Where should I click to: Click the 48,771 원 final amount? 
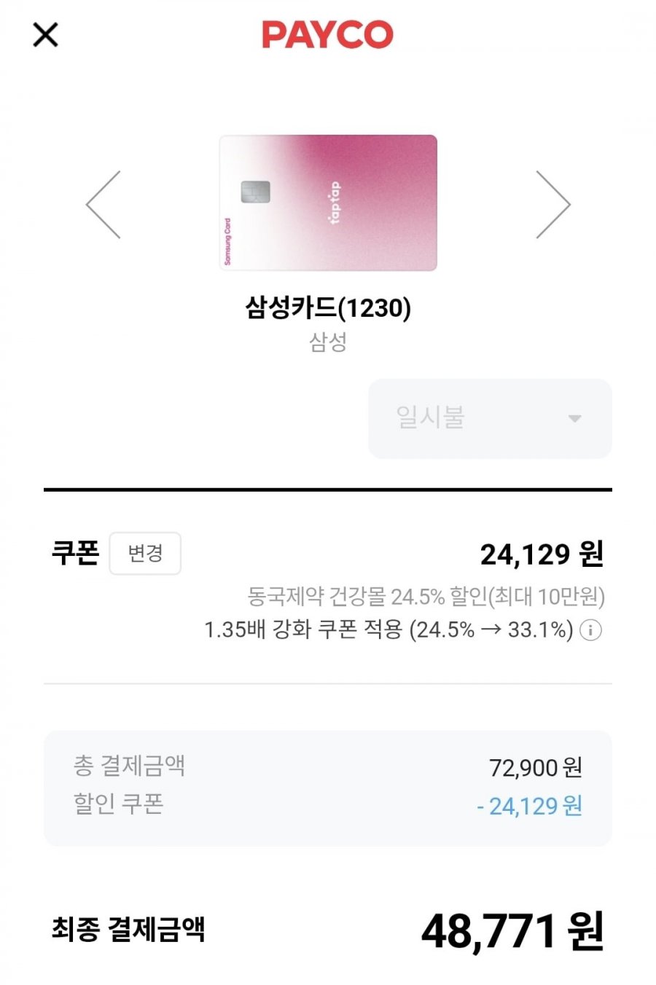coord(512,931)
